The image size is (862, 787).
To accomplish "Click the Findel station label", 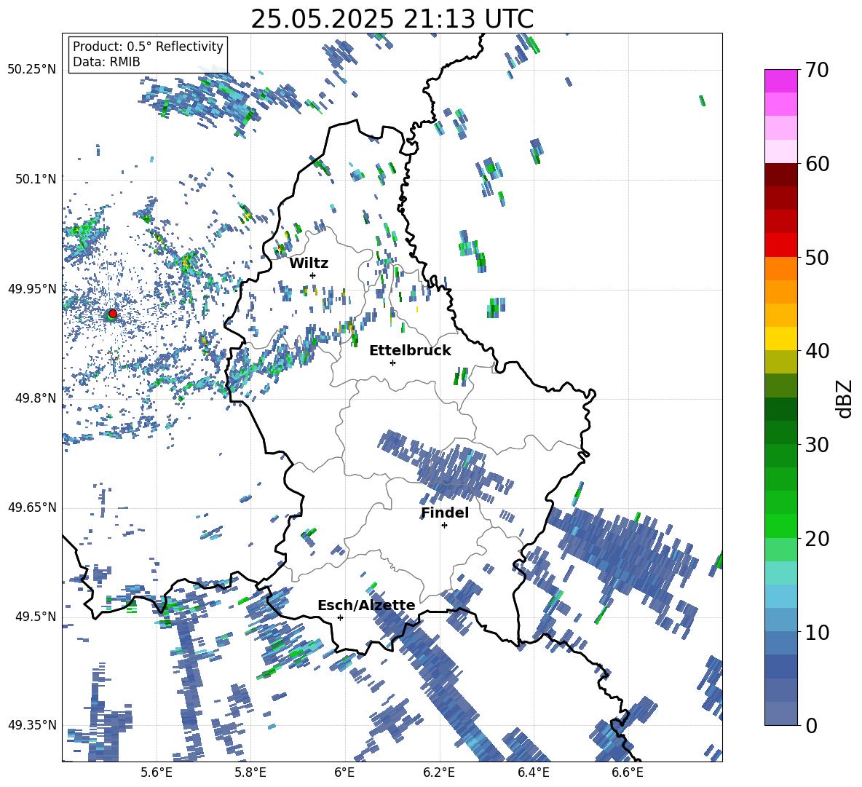I will pos(445,513).
